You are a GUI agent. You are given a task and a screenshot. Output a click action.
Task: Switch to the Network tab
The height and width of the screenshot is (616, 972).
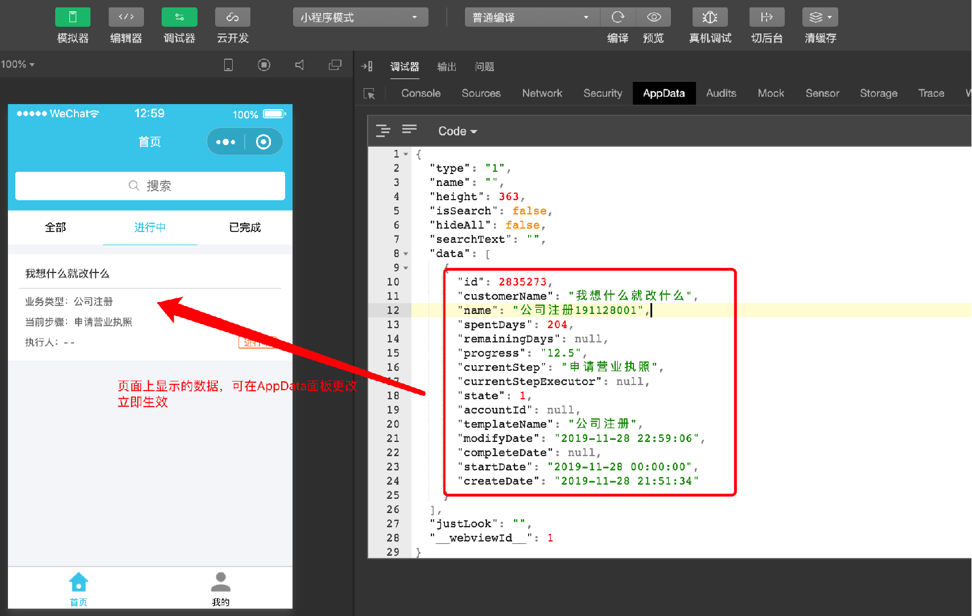(542, 93)
